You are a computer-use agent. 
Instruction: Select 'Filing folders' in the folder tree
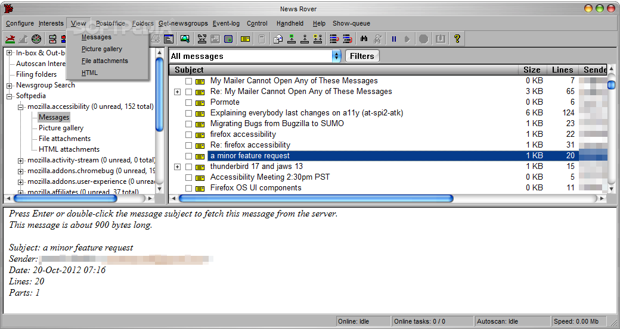(x=36, y=74)
